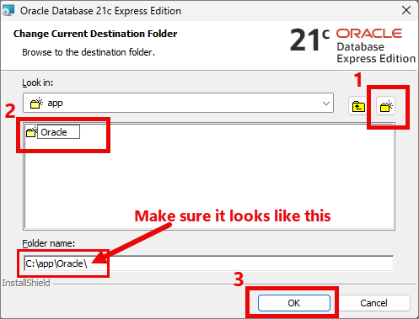Click the folder name edit box reading Oracle
The width and height of the screenshot is (419, 319).
[59, 132]
